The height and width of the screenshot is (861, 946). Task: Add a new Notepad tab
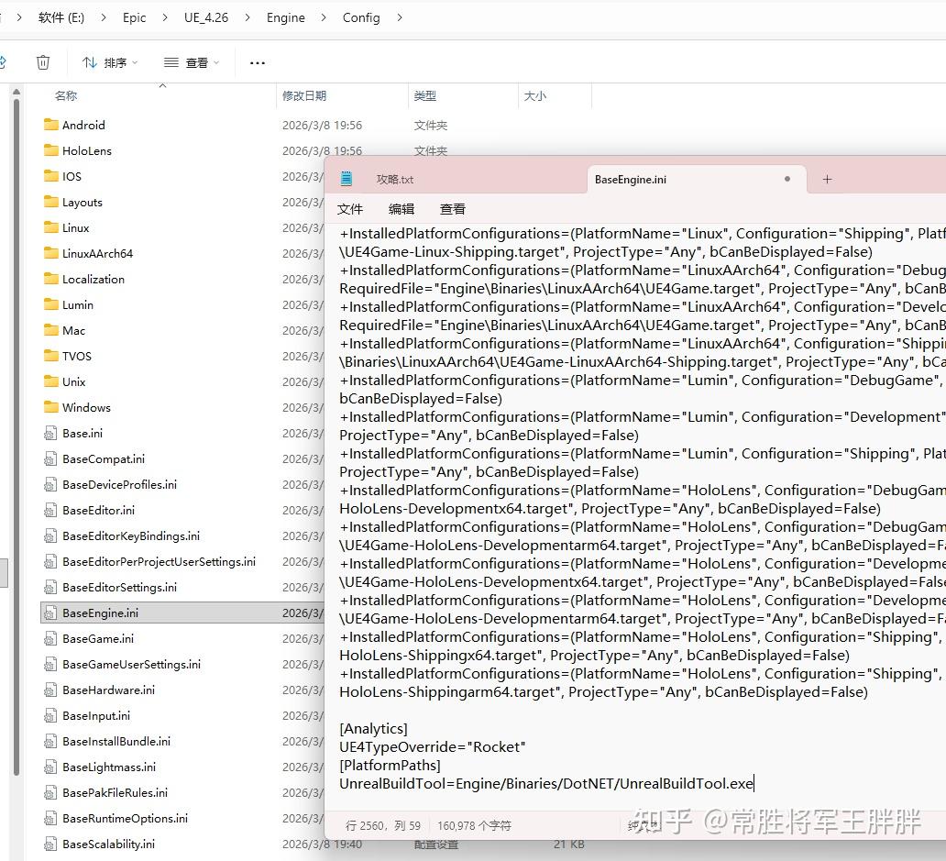[x=827, y=179]
